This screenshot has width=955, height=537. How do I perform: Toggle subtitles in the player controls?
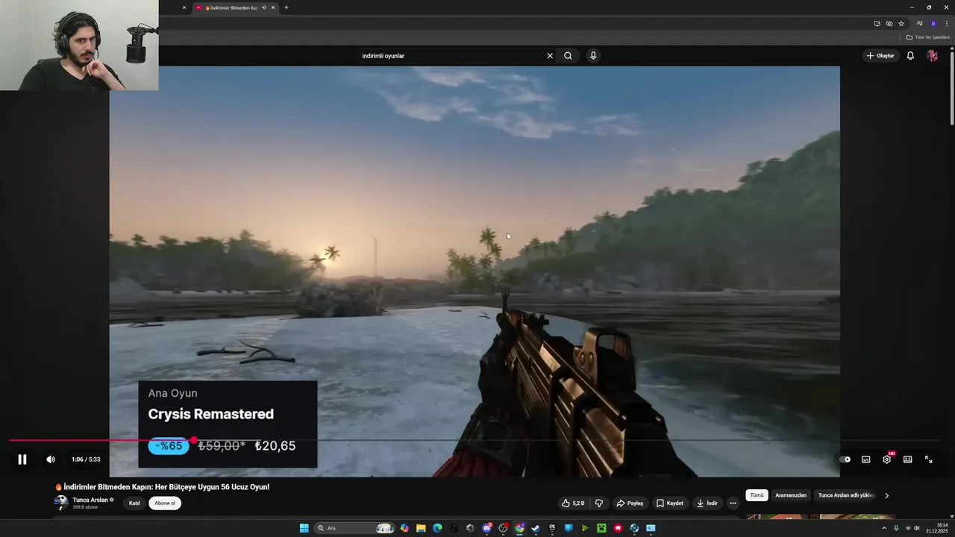coord(865,459)
